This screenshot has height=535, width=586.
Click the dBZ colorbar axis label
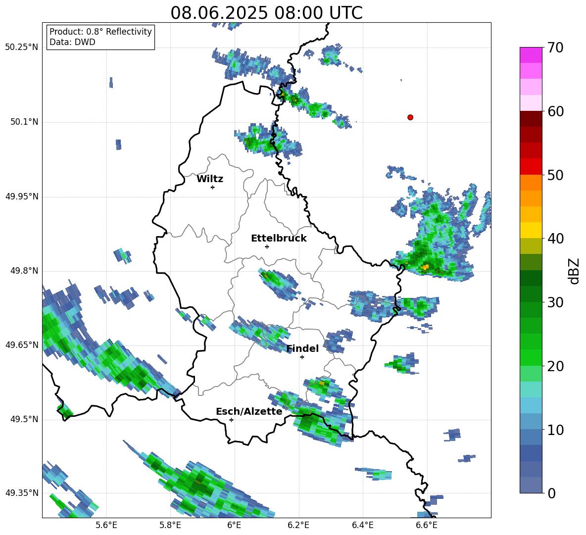pyautogui.click(x=575, y=271)
